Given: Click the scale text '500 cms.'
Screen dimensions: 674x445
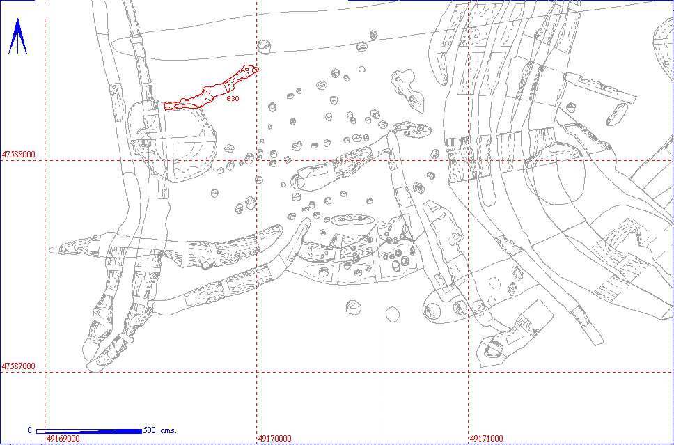Looking at the screenshot, I should coord(160,430).
